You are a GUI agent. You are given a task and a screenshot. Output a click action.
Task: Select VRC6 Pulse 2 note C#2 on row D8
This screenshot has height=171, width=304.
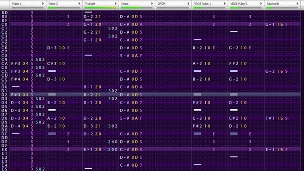(x=234, y=118)
